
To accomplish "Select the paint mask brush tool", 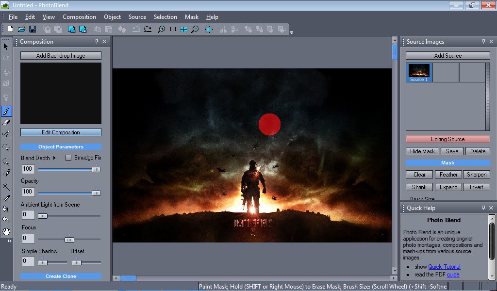I will (x=6, y=111).
